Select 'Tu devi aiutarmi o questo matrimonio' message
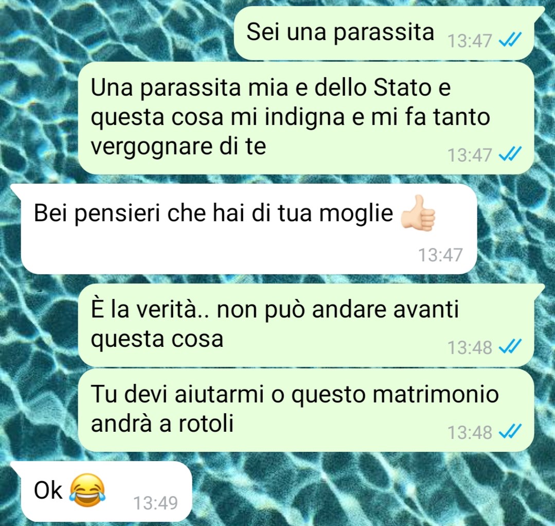The image size is (555, 526). click(x=306, y=410)
